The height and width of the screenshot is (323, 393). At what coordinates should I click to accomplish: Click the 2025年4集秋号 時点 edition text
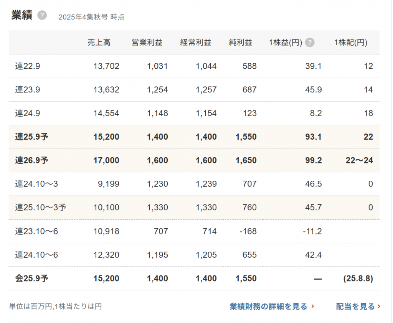91,17
